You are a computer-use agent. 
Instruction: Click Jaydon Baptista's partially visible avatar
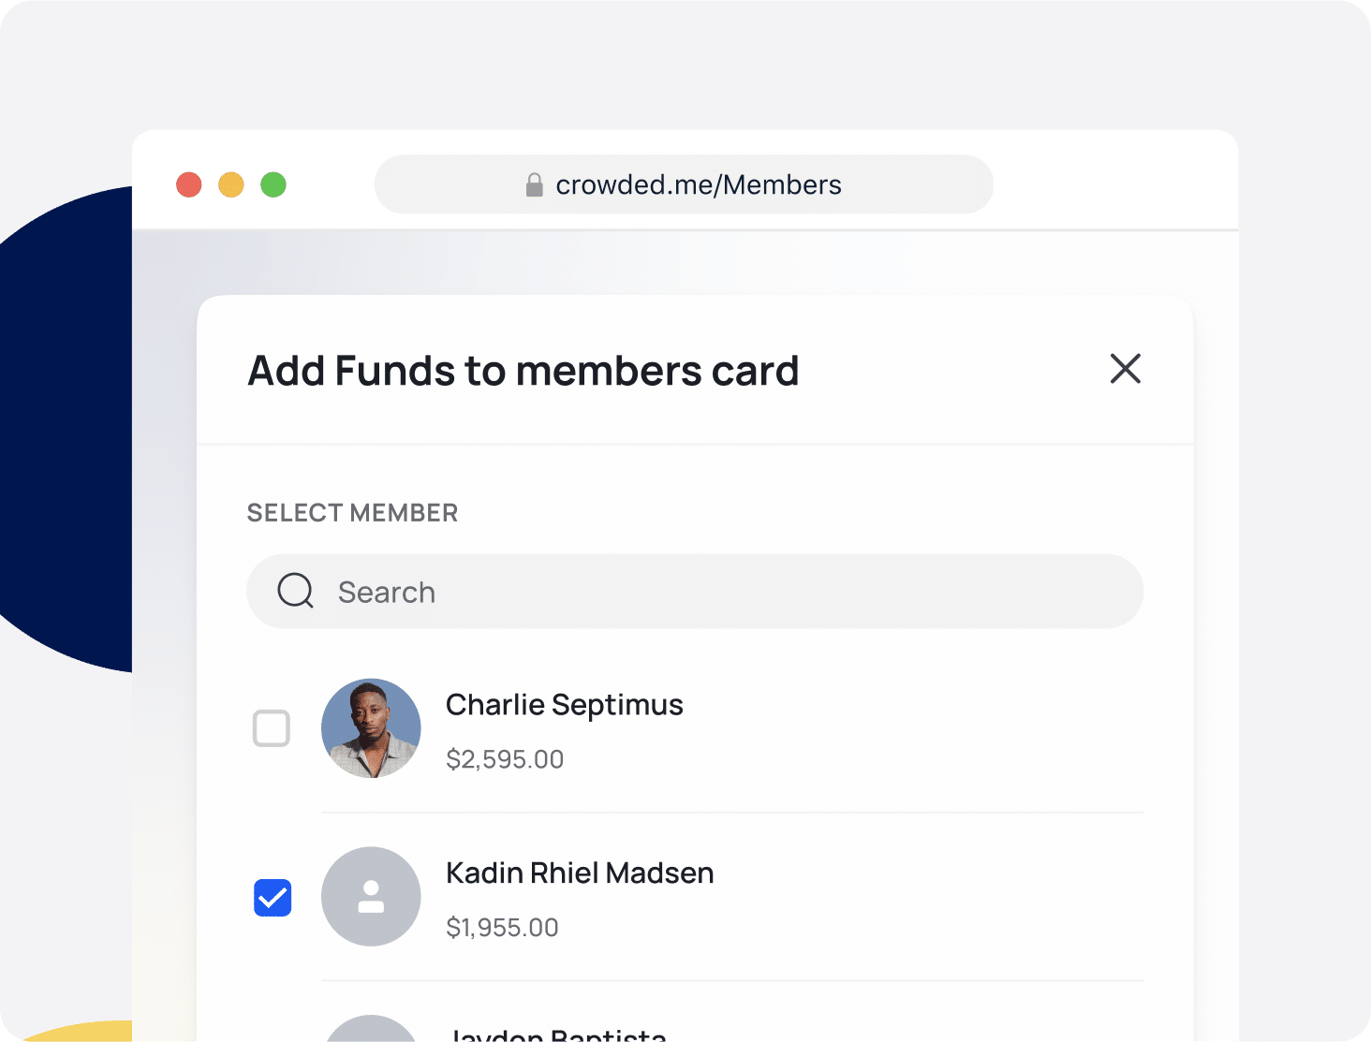371,1028
